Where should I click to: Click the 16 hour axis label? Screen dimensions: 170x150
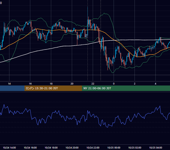30,84
